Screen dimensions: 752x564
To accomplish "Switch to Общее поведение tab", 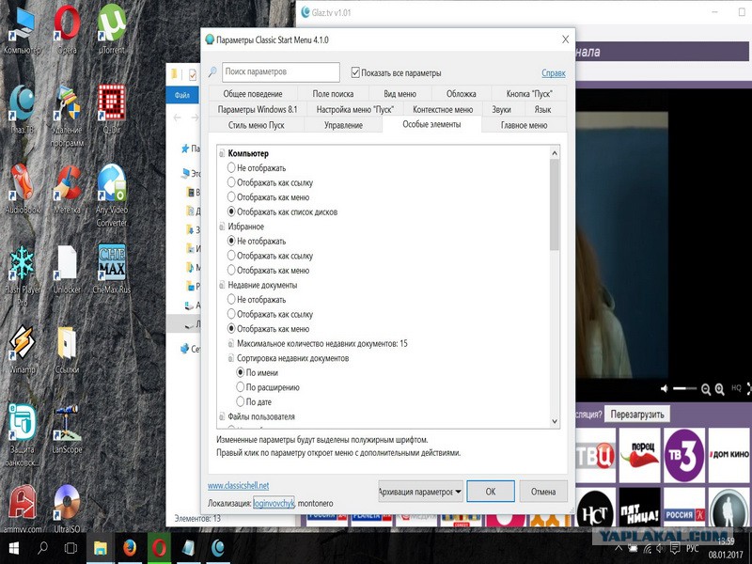I will 253,94.
